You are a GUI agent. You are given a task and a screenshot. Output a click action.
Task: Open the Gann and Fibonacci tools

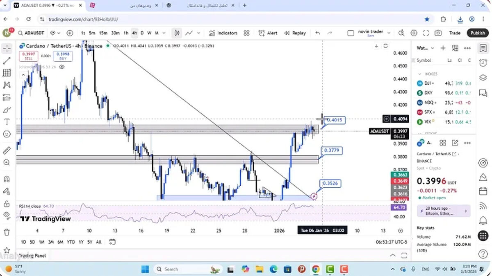[7, 73]
